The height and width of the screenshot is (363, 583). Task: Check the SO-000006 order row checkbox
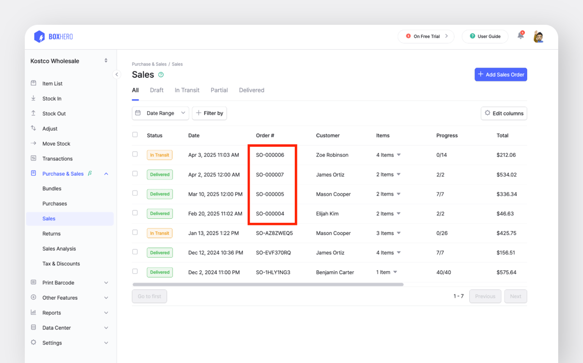[x=135, y=154]
